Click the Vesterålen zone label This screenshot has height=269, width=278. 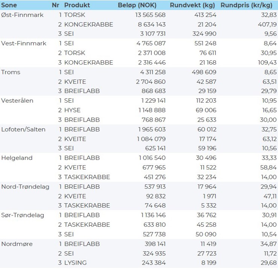[17, 101]
